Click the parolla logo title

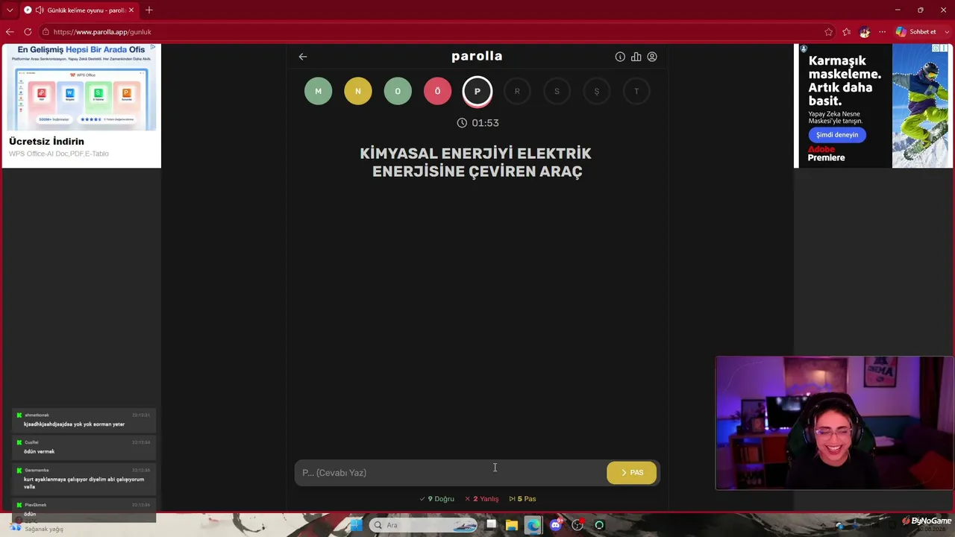(x=477, y=57)
